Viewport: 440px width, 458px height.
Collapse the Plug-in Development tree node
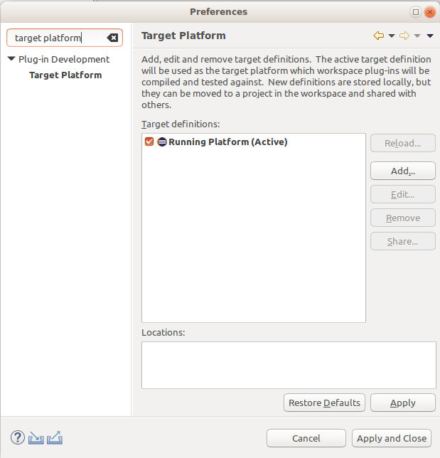point(11,59)
